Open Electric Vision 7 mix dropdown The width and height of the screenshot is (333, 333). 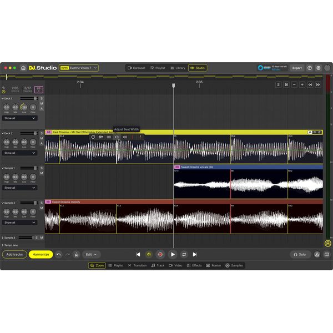[79, 68]
